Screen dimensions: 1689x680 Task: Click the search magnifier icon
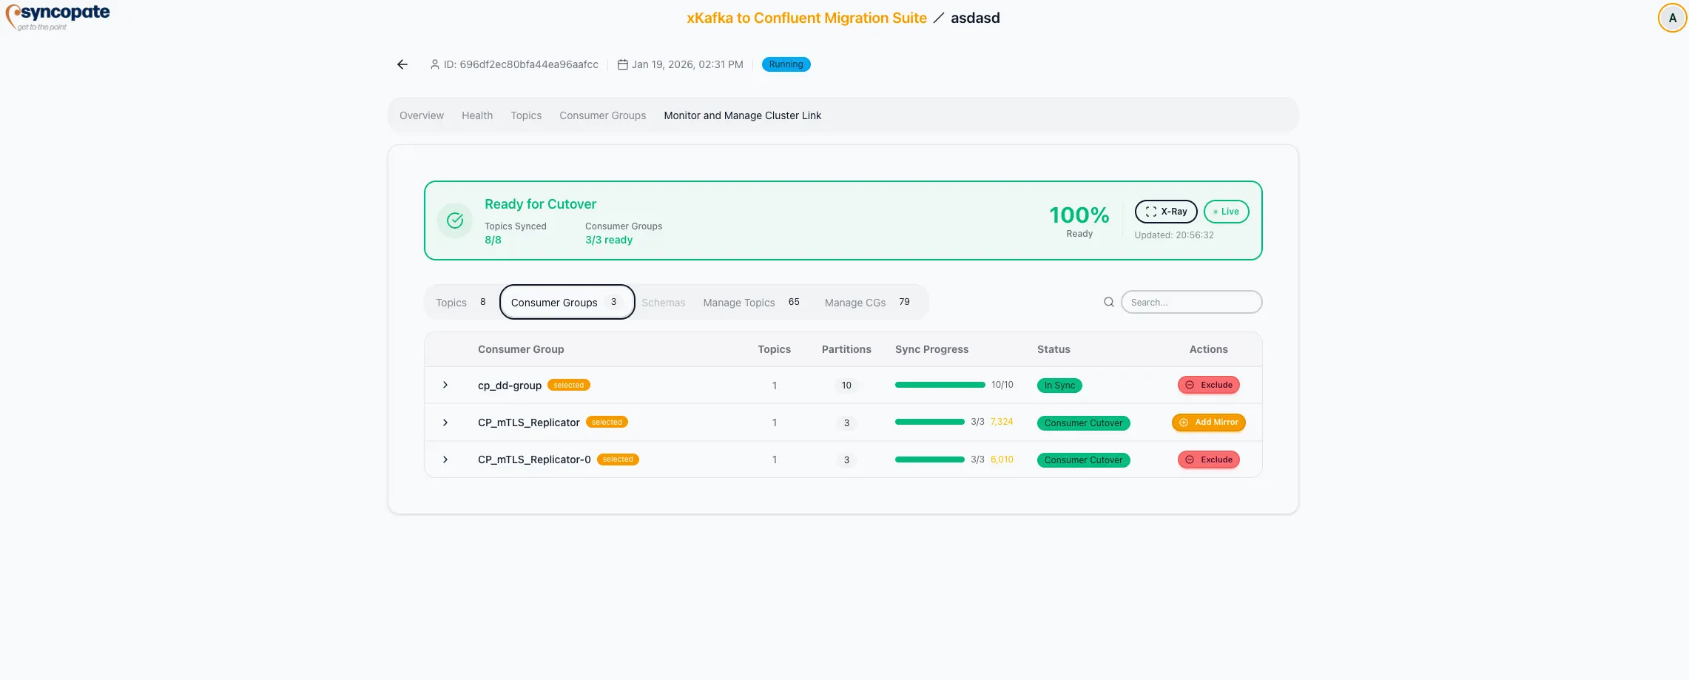(x=1108, y=302)
